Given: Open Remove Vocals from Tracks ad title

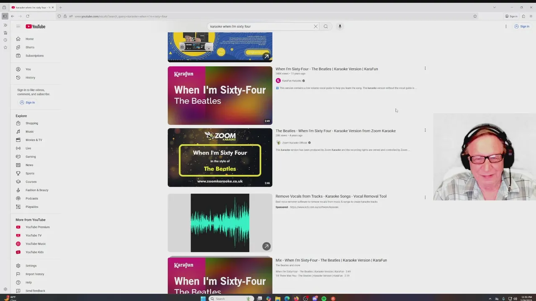Looking at the screenshot, I should coord(331,196).
